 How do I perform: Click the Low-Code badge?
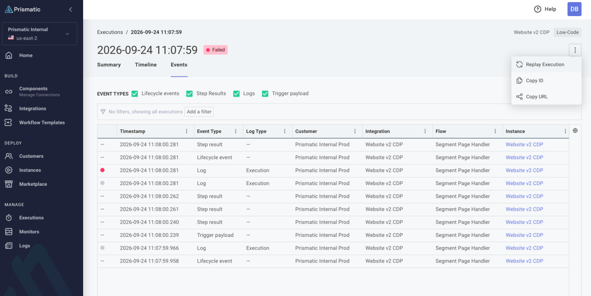tap(568, 32)
